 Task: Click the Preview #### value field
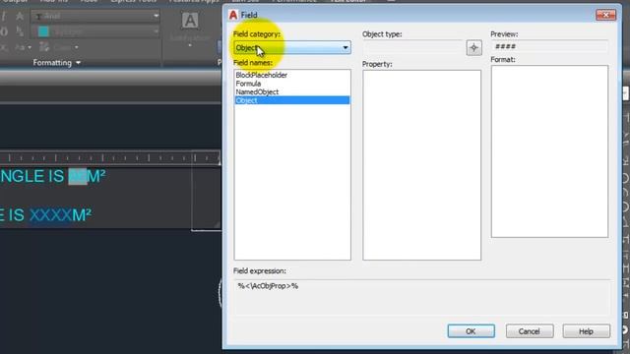coord(549,46)
